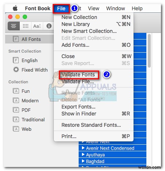165x171 pixels.
Task: Click the Fixed Width gear icon
Action: point(16,70)
